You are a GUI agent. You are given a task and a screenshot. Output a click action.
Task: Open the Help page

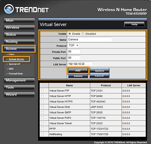pyautogui.click(x=134, y=24)
